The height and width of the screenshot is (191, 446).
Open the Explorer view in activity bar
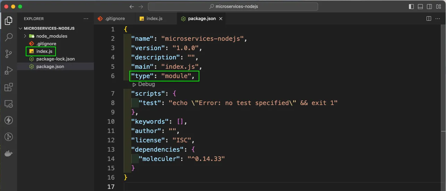point(9,21)
